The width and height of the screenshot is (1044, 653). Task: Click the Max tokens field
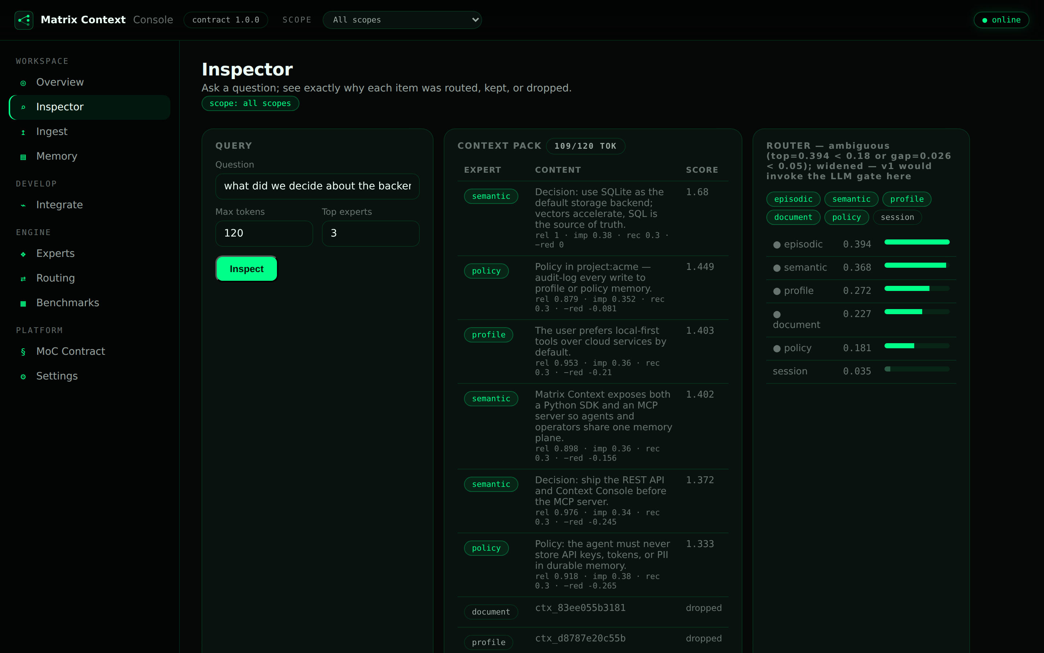tap(264, 234)
